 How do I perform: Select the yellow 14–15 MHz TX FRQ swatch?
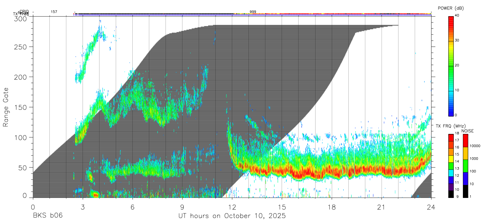coord(451,159)
